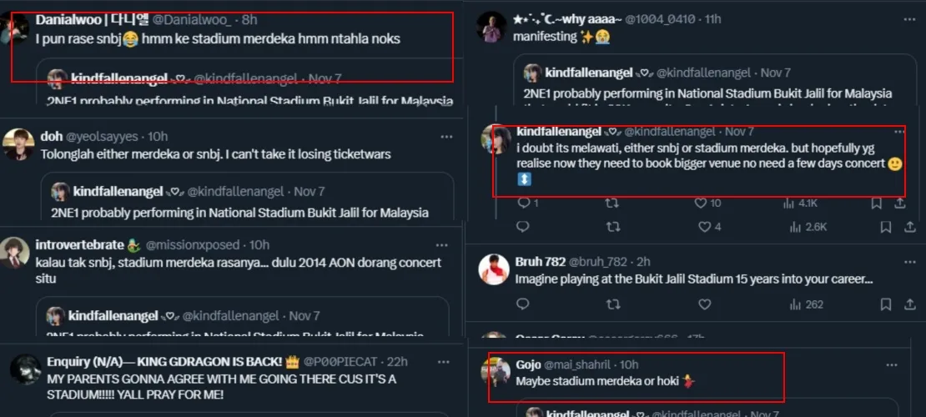926x417 pixels.
Task: Like kindfallenangel's tweet with 10 likes
Action: click(x=704, y=203)
